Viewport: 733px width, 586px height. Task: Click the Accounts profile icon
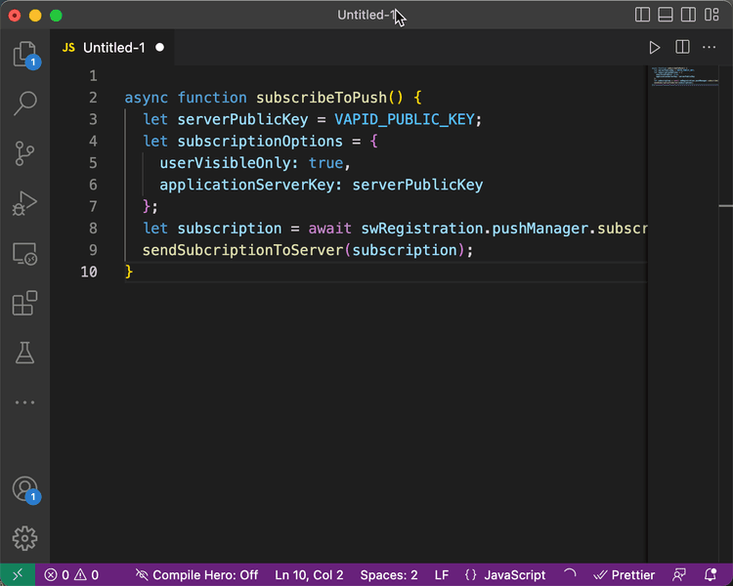(24, 488)
